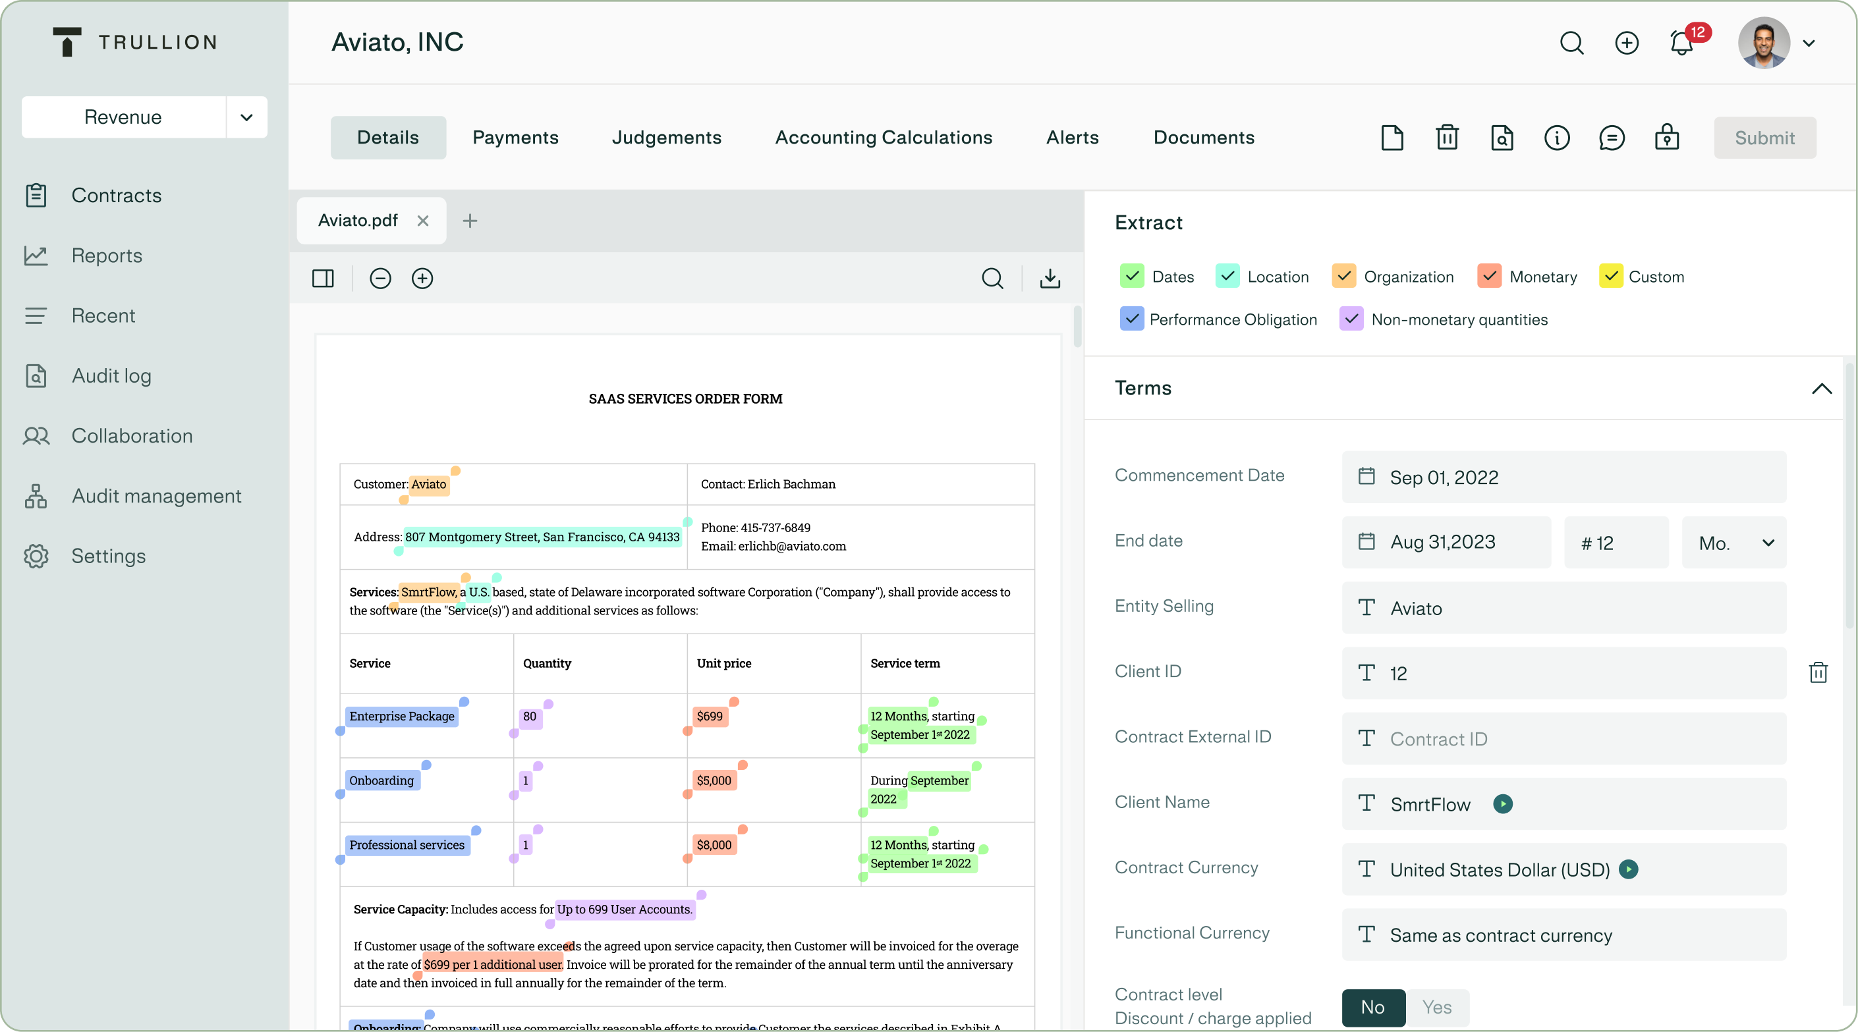The width and height of the screenshot is (1858, 1032).
Task: Toggle the Monetary extract checkbox
Action: [x=1489, y=276]
